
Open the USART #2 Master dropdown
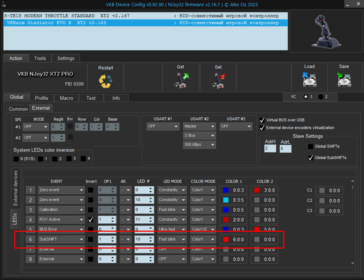click(x=199, y=126)
